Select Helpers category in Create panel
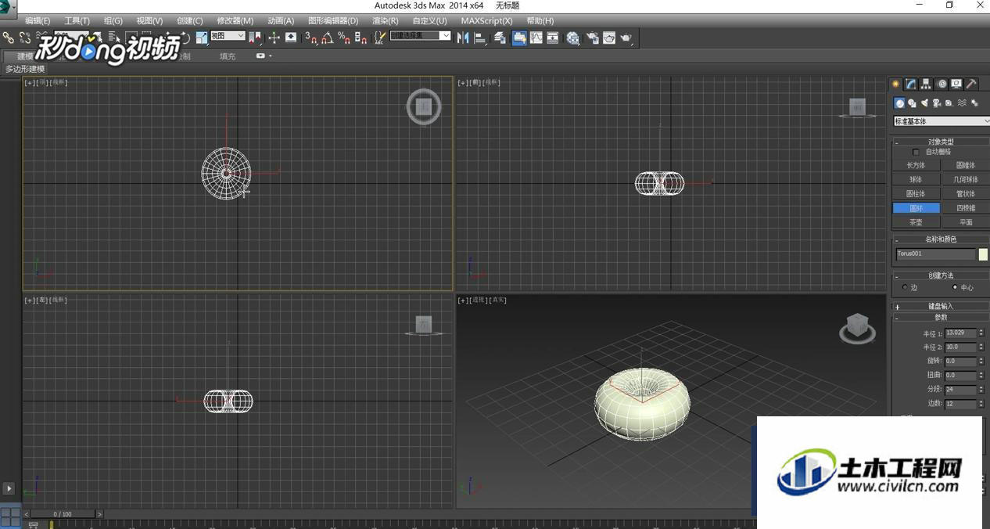The image size is (990, 529). pyautogui.click(x=949, y=103)
